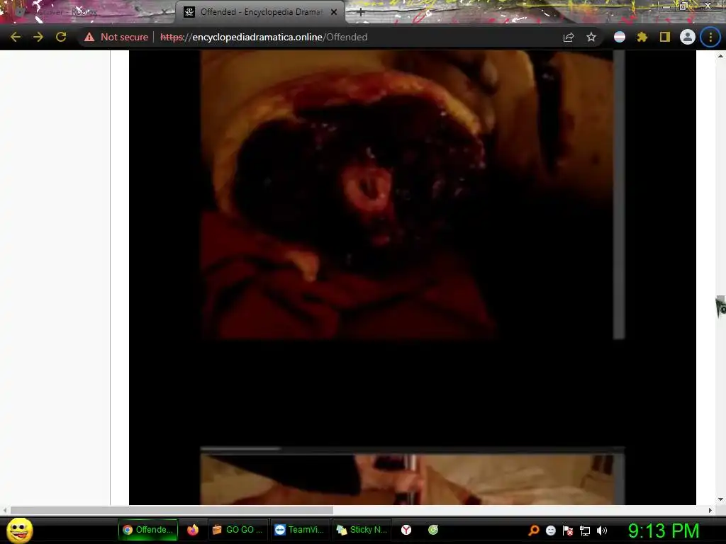Viewport: 726px width, 544px height.
Task: Switch to the Chrome Offended taskbar button
Action: (148, 530)
